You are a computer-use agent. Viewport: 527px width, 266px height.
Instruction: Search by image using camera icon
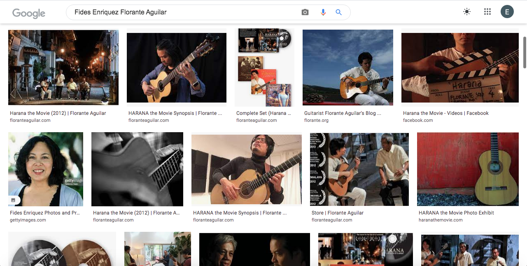tap(305, 12)
